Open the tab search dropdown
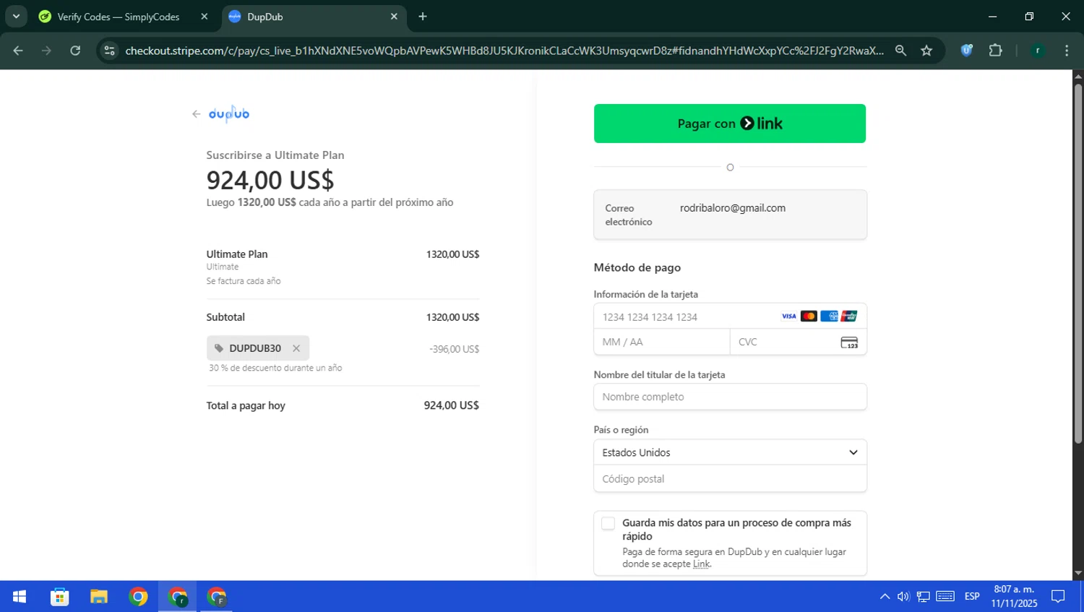The image size is (1084, 612). 16,17
